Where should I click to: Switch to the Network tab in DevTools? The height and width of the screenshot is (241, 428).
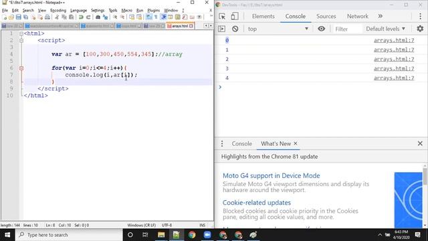click(x=358, y=16)
